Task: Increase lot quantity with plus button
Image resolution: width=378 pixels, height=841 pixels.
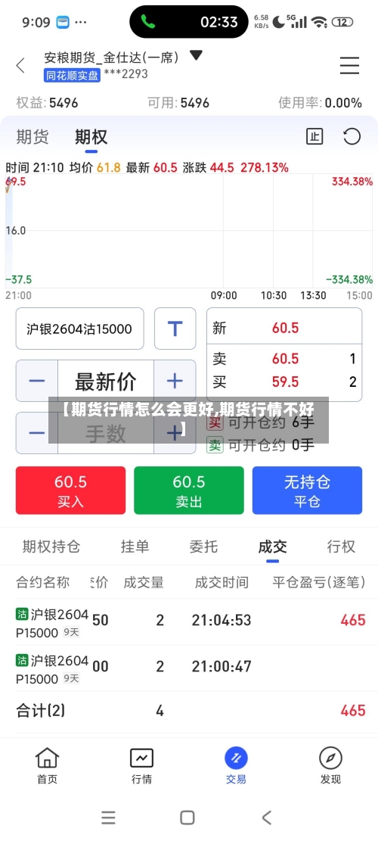Action: coord(175,433)
